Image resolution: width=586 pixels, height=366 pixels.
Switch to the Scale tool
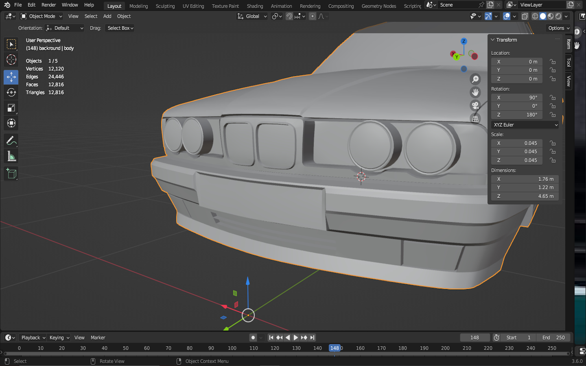pos(11,108)
